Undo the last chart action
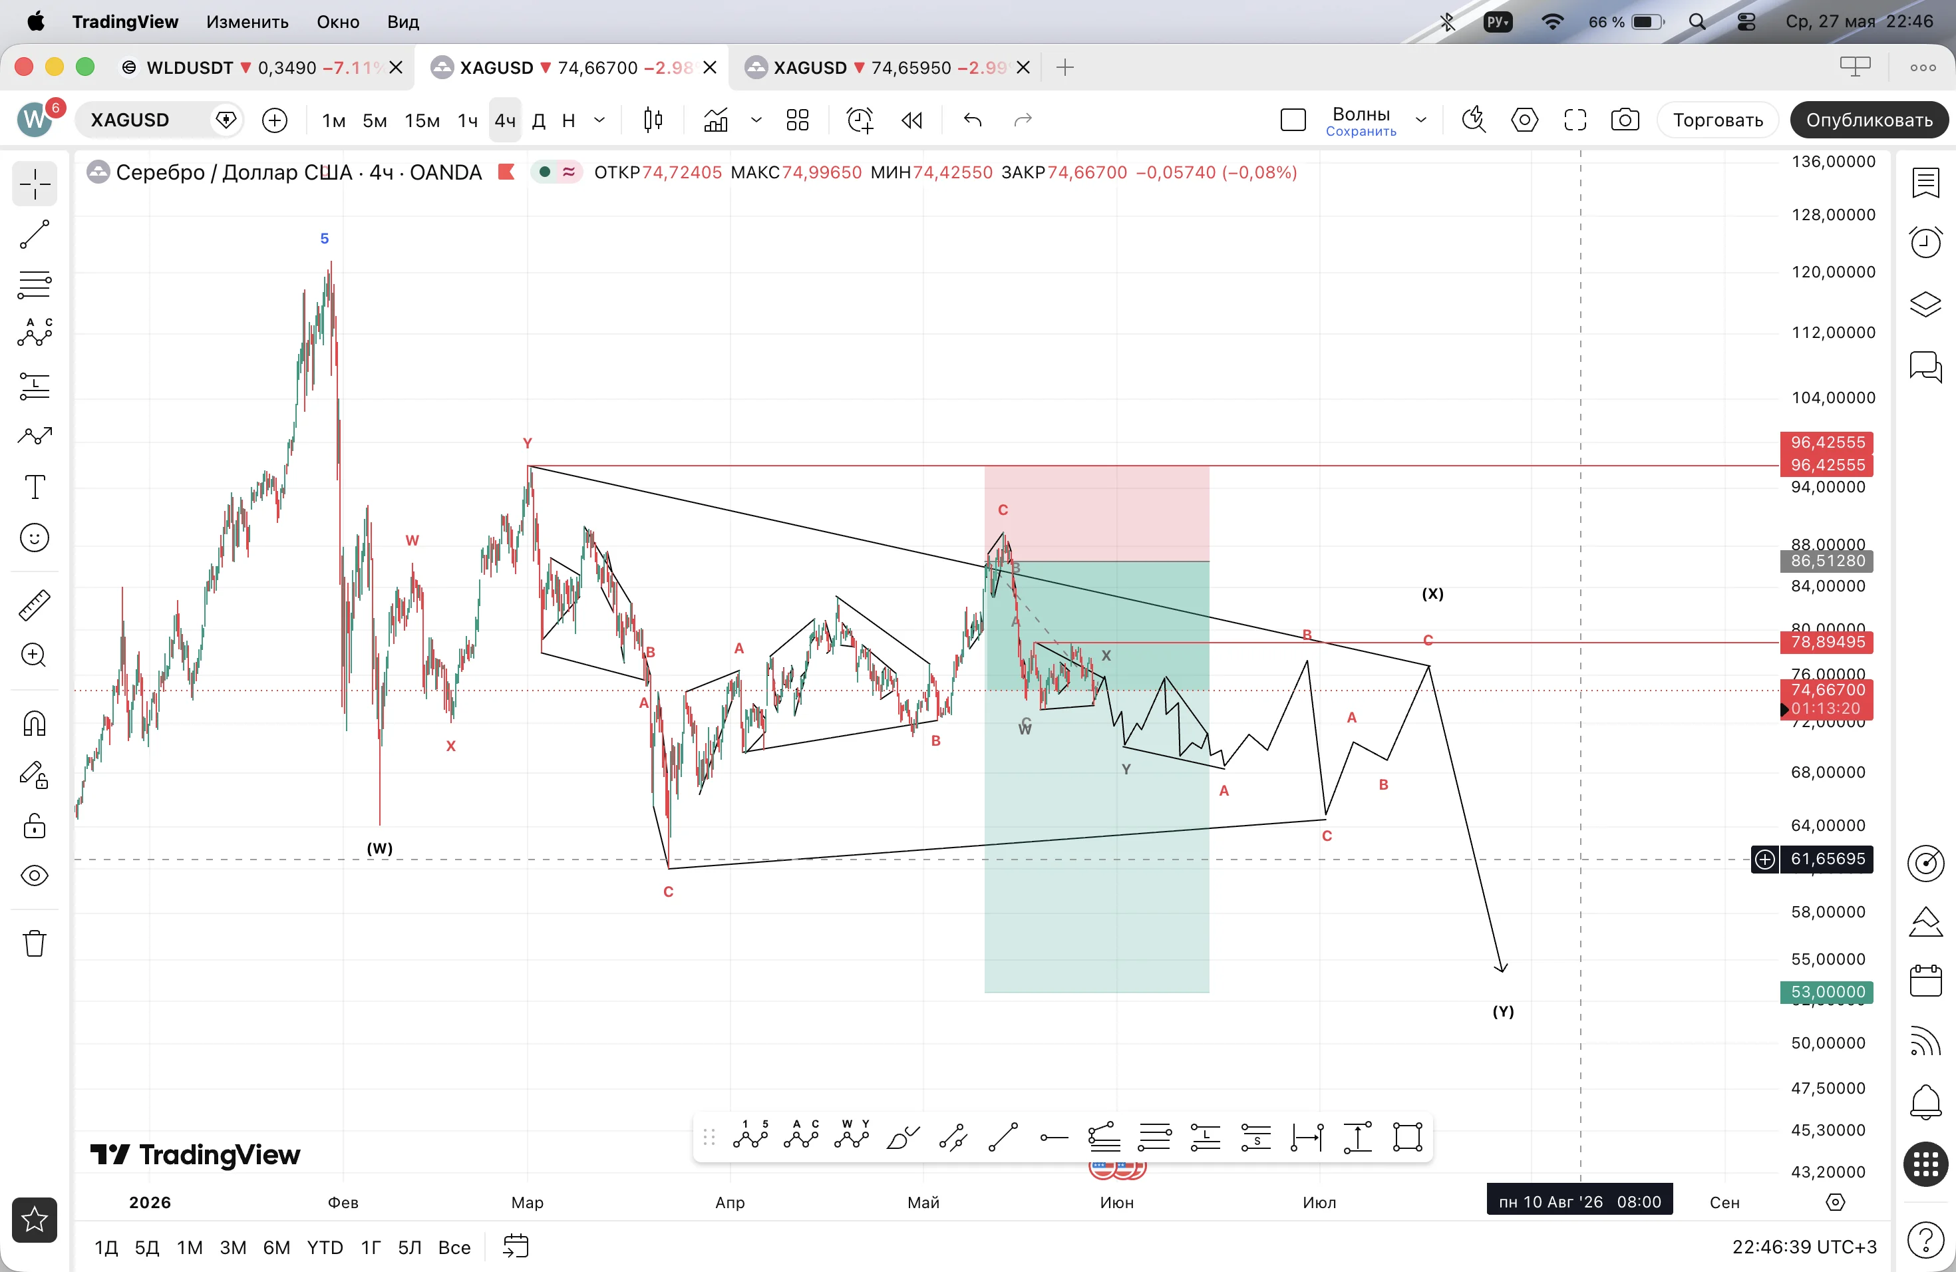Image resolution: width=1956 pixels, height=1272 pixels. point(972,120)
